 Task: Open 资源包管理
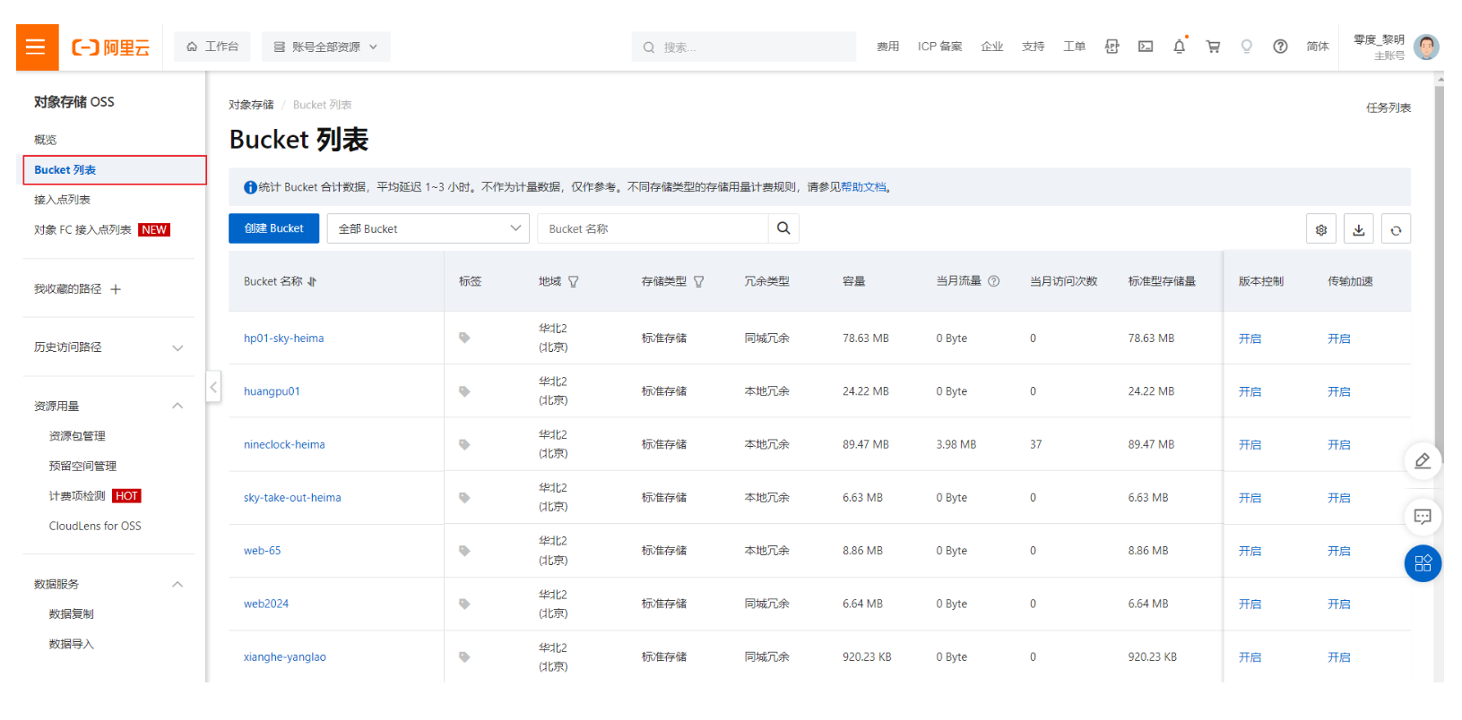click(x=77, y=436)
